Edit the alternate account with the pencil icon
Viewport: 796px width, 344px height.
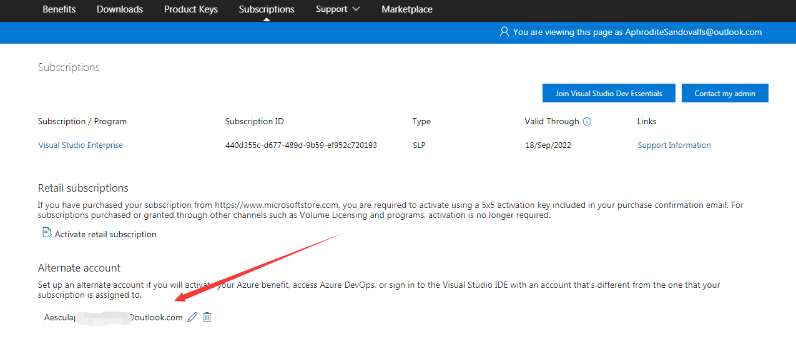(192, 317)
